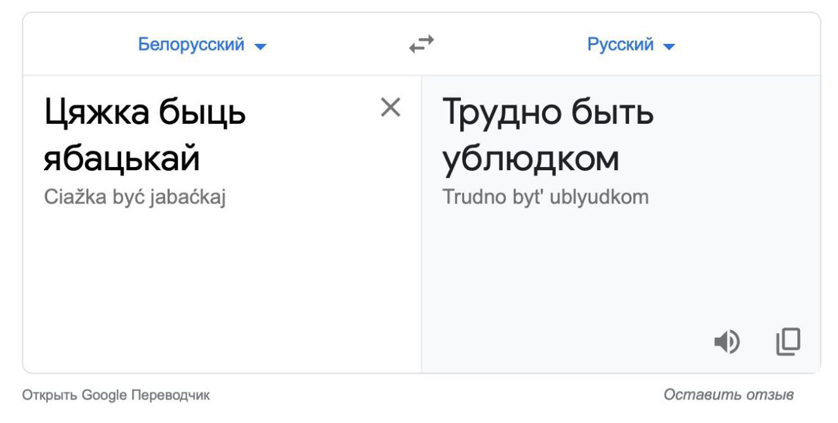The image size is (838, 423).
Task: Click the empty gray area of the translation panel
Action: pos(621,268)
